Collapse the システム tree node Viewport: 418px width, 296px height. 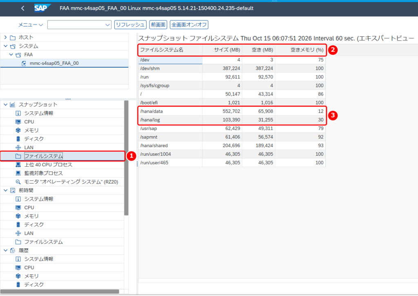coord(5,46)
